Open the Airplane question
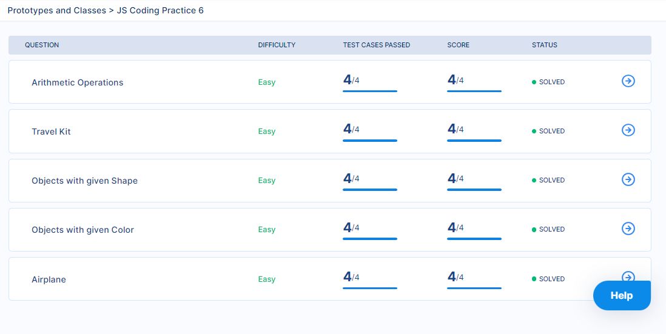Image resolution: width=666 pixels, height=334 pixels. (x=49, y=279)
